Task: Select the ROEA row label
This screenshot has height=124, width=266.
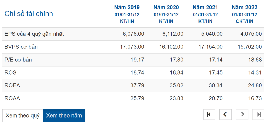Action: 12,85
